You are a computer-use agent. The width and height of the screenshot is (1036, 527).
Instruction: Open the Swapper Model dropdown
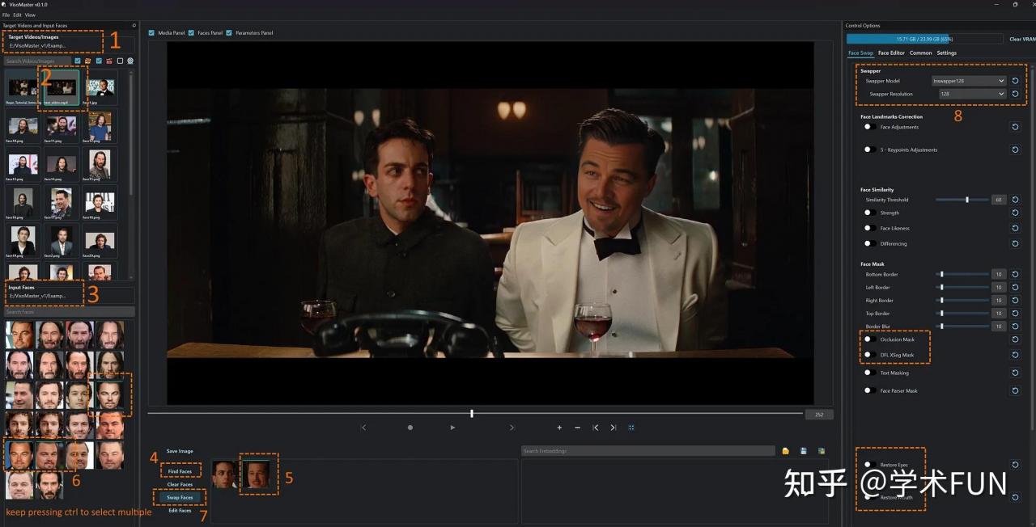coord(969,81)
